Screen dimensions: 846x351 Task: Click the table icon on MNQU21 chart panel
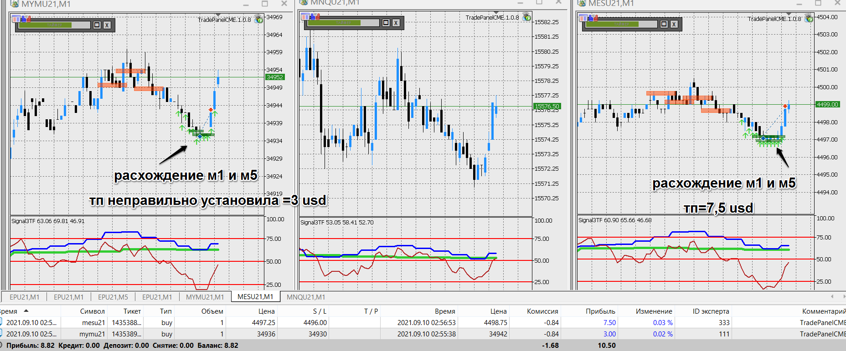[x=305, y=17]
